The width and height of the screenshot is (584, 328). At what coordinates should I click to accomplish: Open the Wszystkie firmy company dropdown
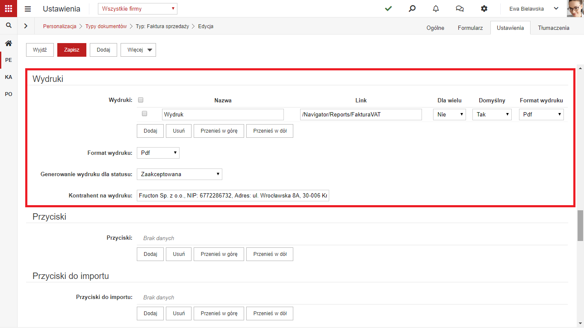pos(138,9)
